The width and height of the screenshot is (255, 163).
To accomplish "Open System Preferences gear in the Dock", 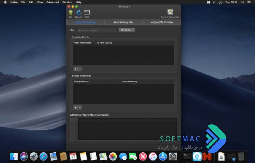I will 173,157.
